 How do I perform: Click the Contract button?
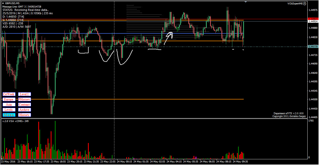pos(24,105)
